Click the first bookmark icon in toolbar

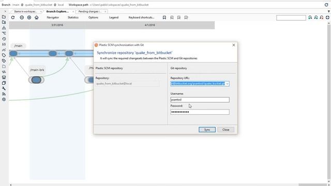(x=164, y=18)
